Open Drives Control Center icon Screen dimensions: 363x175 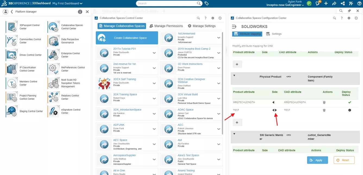(12, 55)
